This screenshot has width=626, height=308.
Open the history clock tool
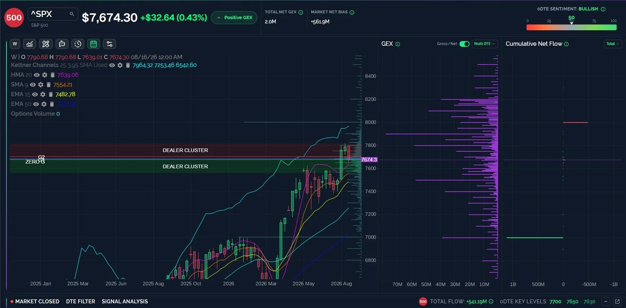(78, 44)
